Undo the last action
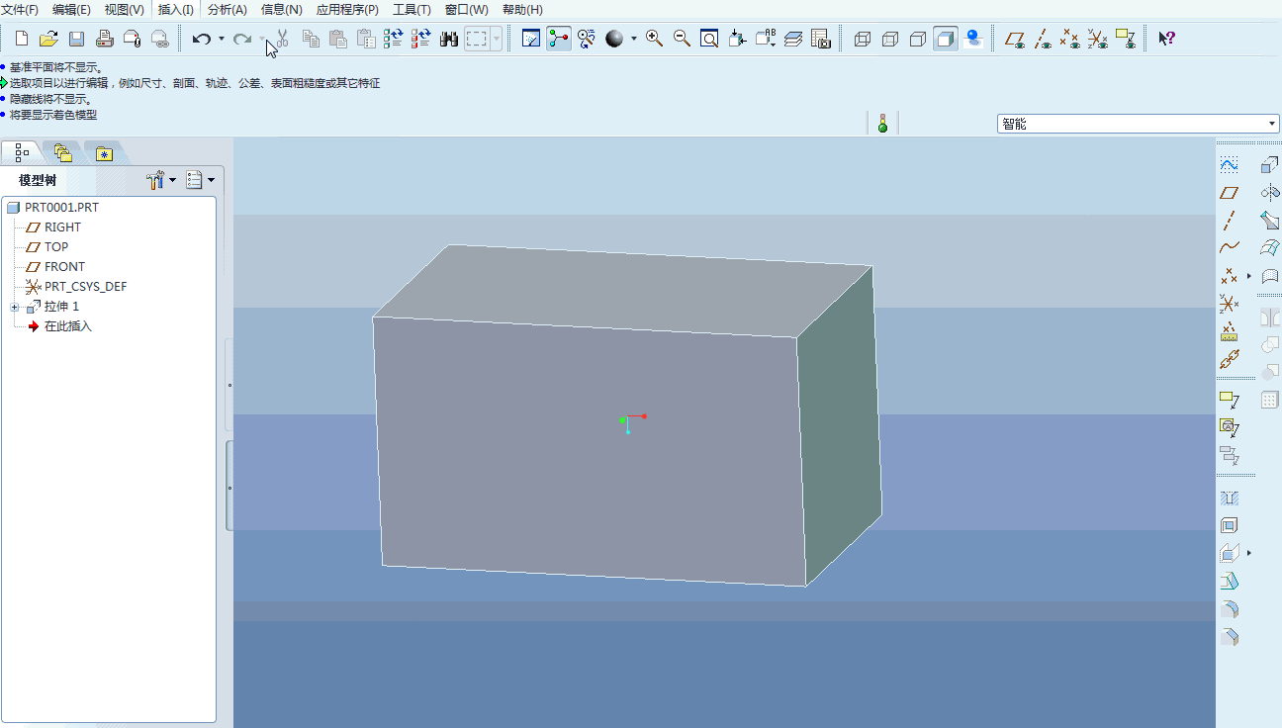This screenshot has height=728, width=1282. pos(202,39)
